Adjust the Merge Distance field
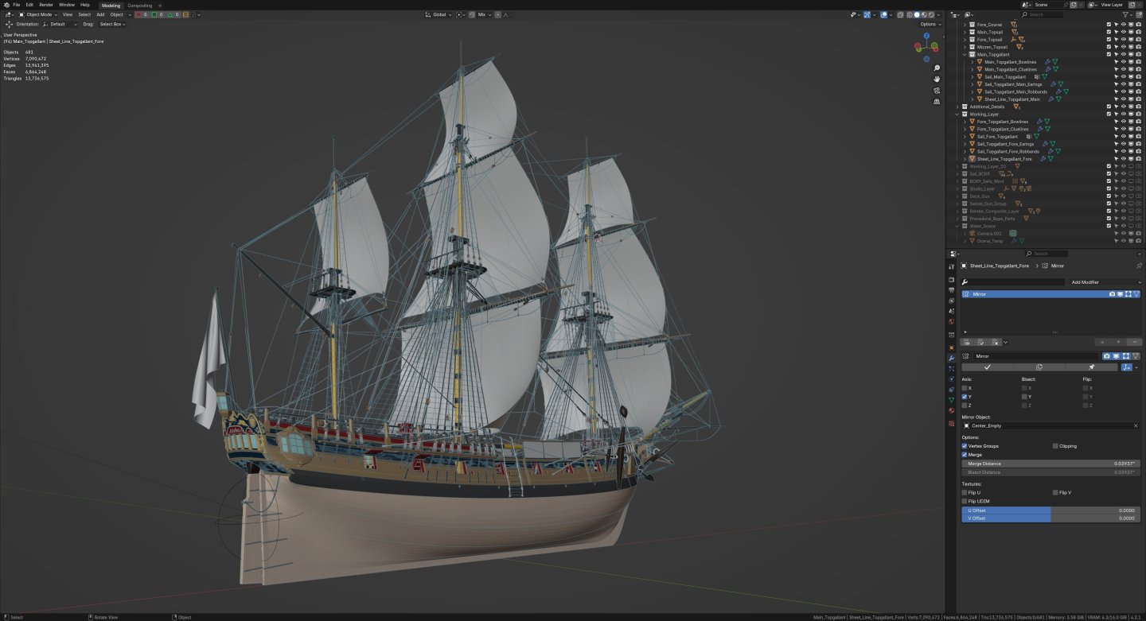 click(1051, 464)
